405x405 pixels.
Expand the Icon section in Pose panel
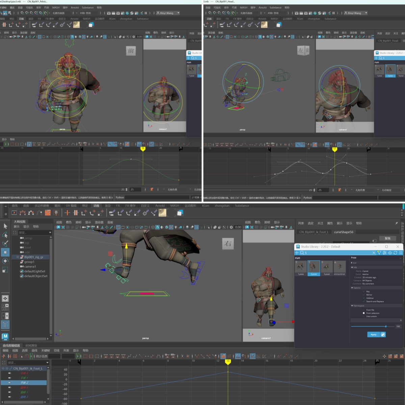(x=352, y=263)
